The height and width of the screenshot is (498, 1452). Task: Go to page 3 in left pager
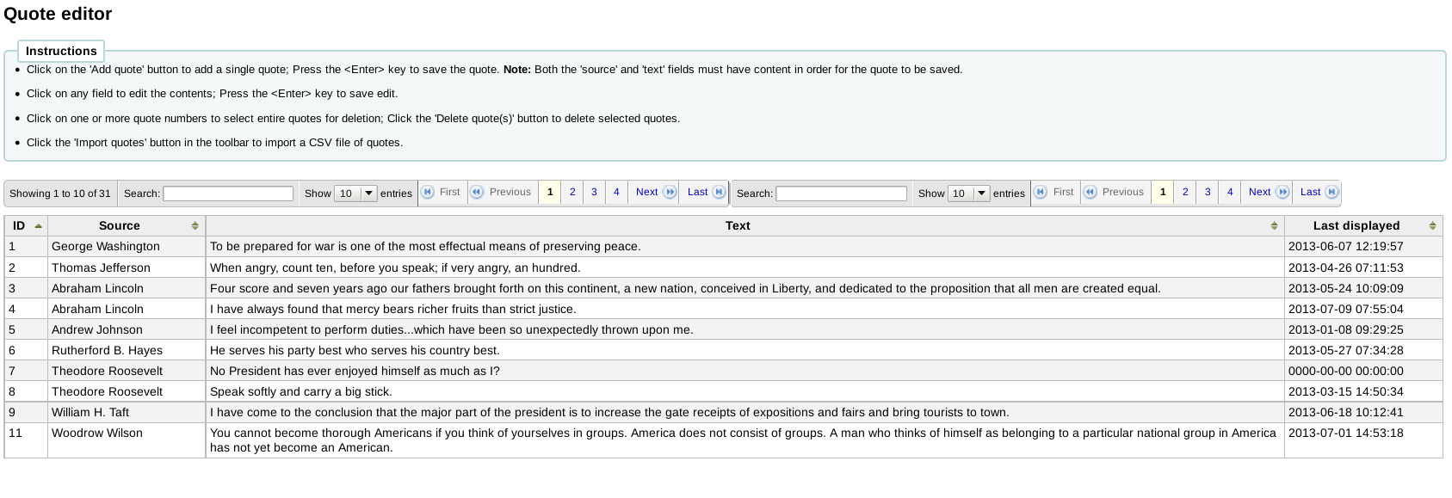(594, 193)
